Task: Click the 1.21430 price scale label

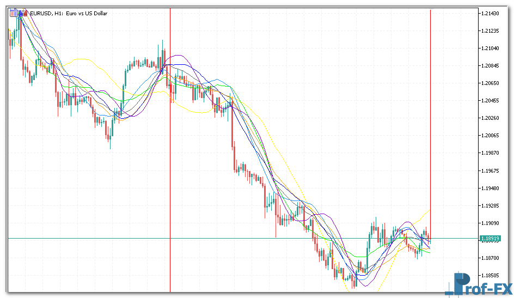Action: click(x=490, y=13)
